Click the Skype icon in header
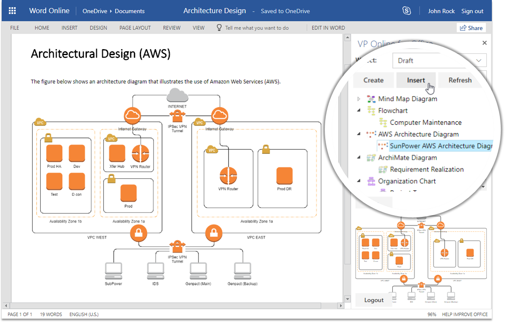This screenshot has height=322, width=505. [407, 11]
